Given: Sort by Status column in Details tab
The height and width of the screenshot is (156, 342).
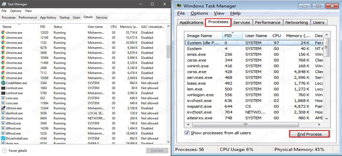Looking at the screenshot, I should tap(69, 27).
